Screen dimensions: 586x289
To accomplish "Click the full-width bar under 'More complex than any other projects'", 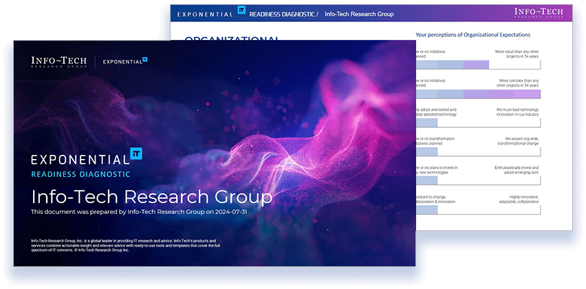I will tap(478, 94).
